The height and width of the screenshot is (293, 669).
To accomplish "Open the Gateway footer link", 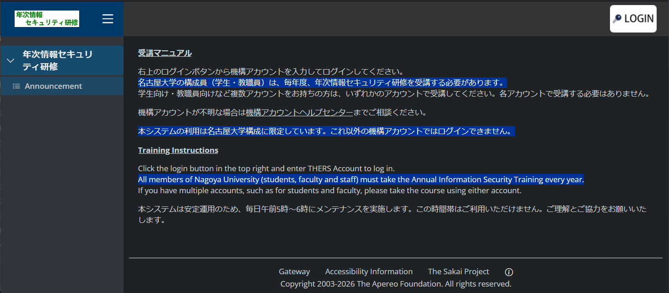I will (x=294, y=271).
